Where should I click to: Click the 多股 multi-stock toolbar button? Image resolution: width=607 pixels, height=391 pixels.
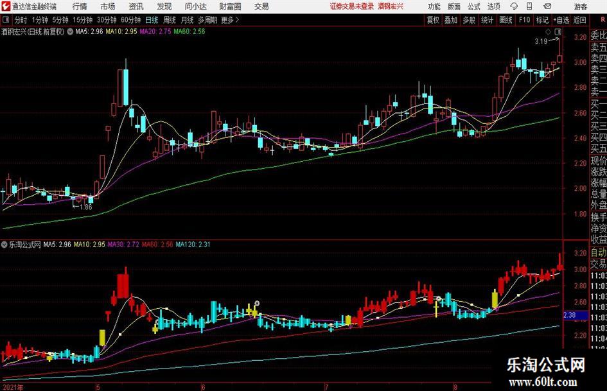[x=469, y=20]
